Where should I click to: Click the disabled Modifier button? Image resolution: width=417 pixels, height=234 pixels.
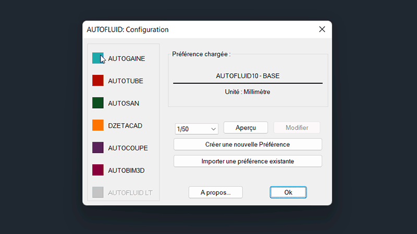pyautogui.click(x=297, y=127)
